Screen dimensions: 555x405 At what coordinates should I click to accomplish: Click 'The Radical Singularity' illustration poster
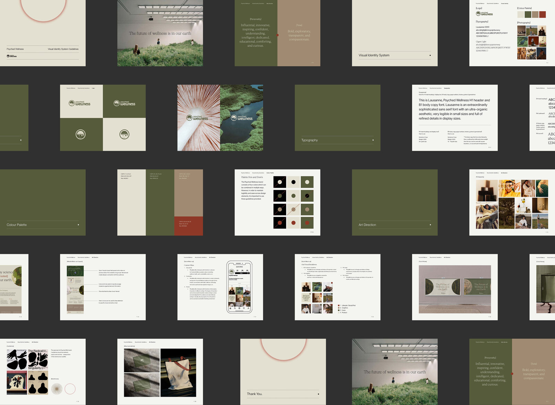(38, 360)
